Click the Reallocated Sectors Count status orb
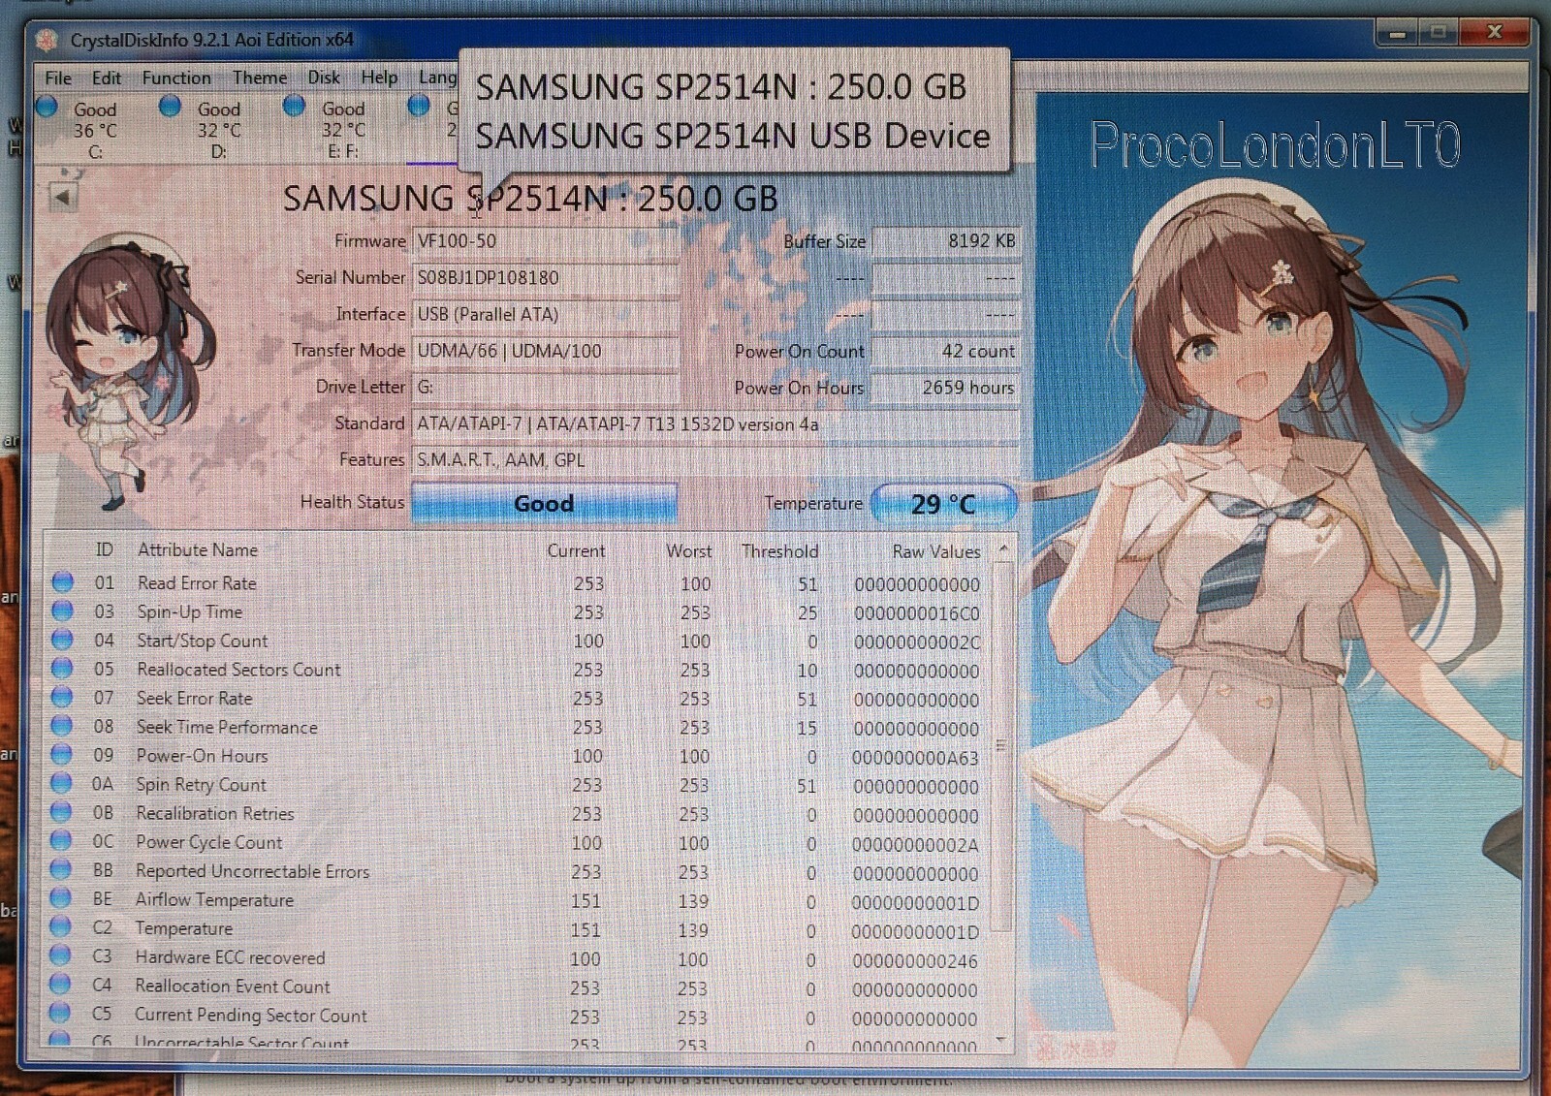1551x1096 pixels. 62,668
